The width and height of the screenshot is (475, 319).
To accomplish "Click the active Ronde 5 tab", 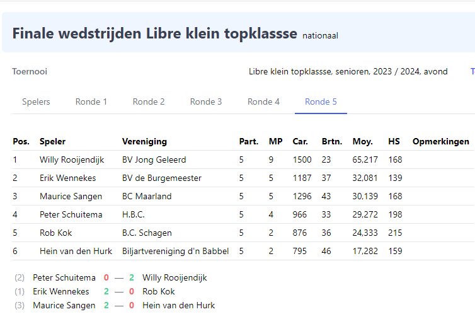I will pyautogui.click(x=321, y=101).
